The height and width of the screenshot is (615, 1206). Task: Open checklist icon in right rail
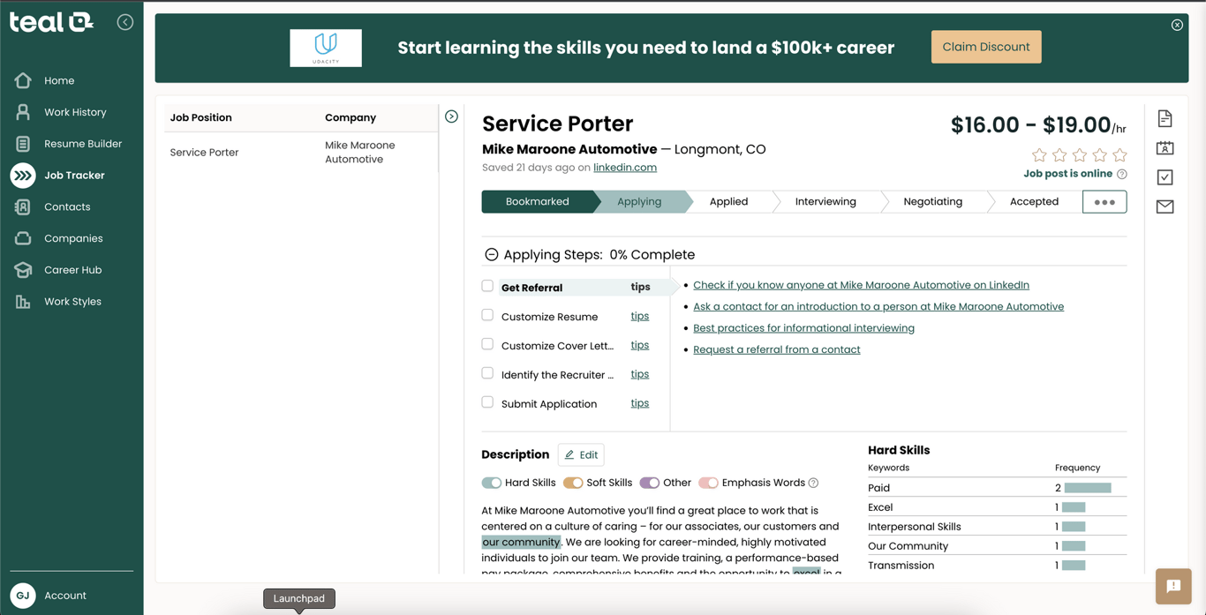[1165, 177]
